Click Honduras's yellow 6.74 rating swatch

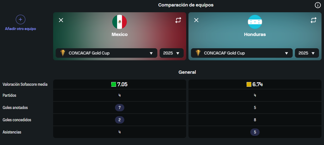(249, 84)
